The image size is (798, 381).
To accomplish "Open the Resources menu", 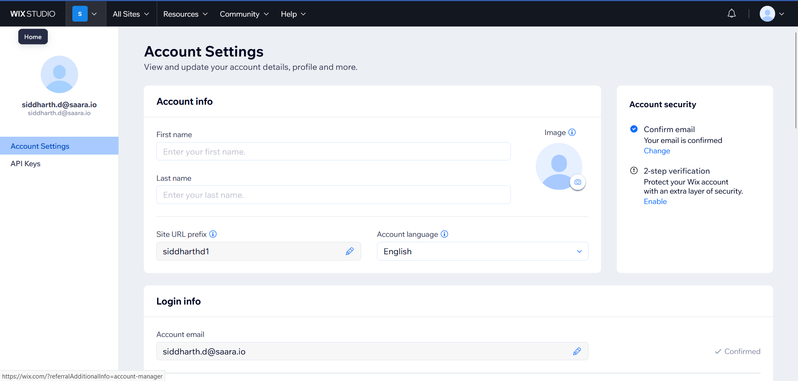I will pos(185,14).
